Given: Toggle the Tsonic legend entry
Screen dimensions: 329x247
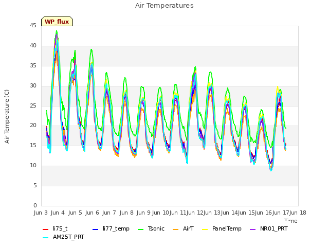Looking at the screenshot, I should pyautogui.click(x=151, y=228).
